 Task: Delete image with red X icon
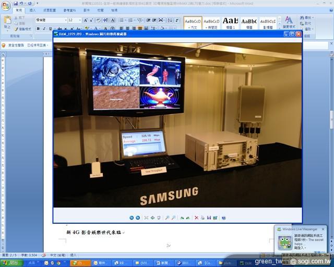click(x=196, y=217)
